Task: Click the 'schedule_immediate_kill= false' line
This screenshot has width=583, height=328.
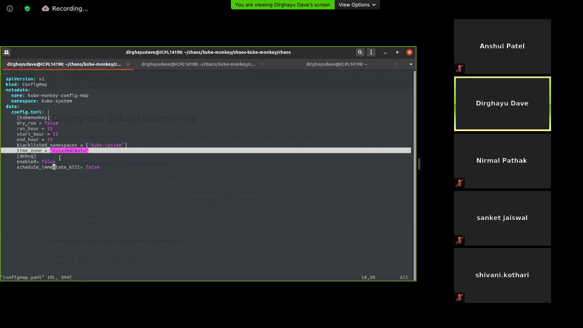Action: tap(58, 167)
